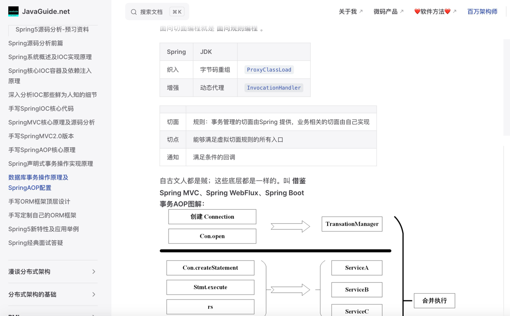Open 手写SpringAOP核心原理 sidebar link
This screenshot has width=510, height=316.
click(42, 150)
